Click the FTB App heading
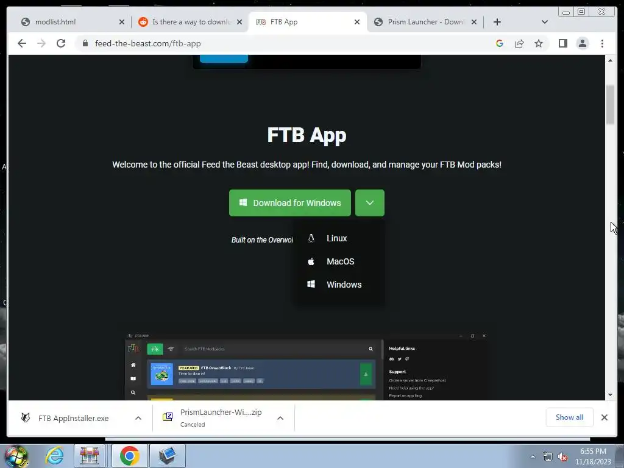Image resolution: width=624 pixels, height=468 pixels. 307,135
